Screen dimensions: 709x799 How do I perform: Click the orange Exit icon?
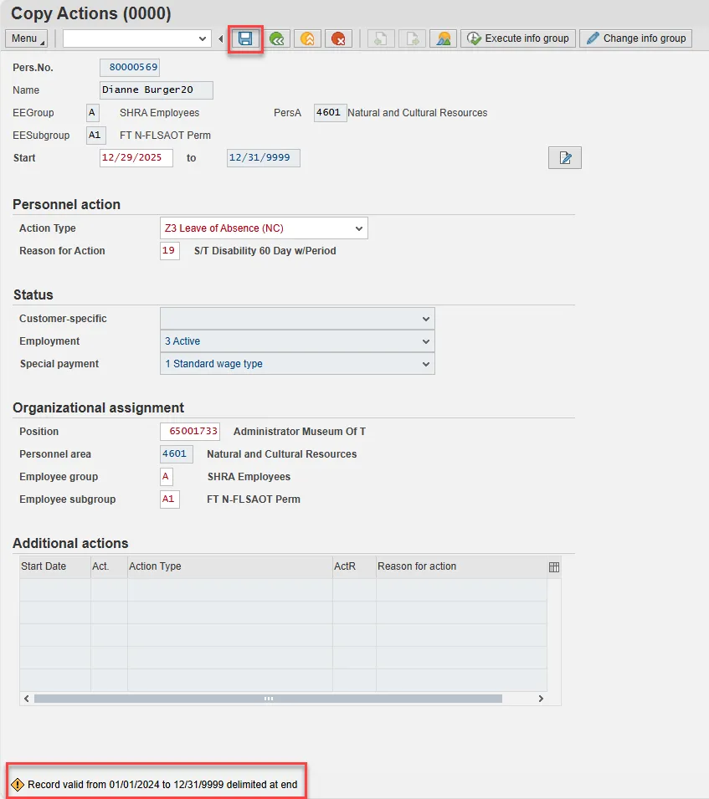click(x=308, y=38)
